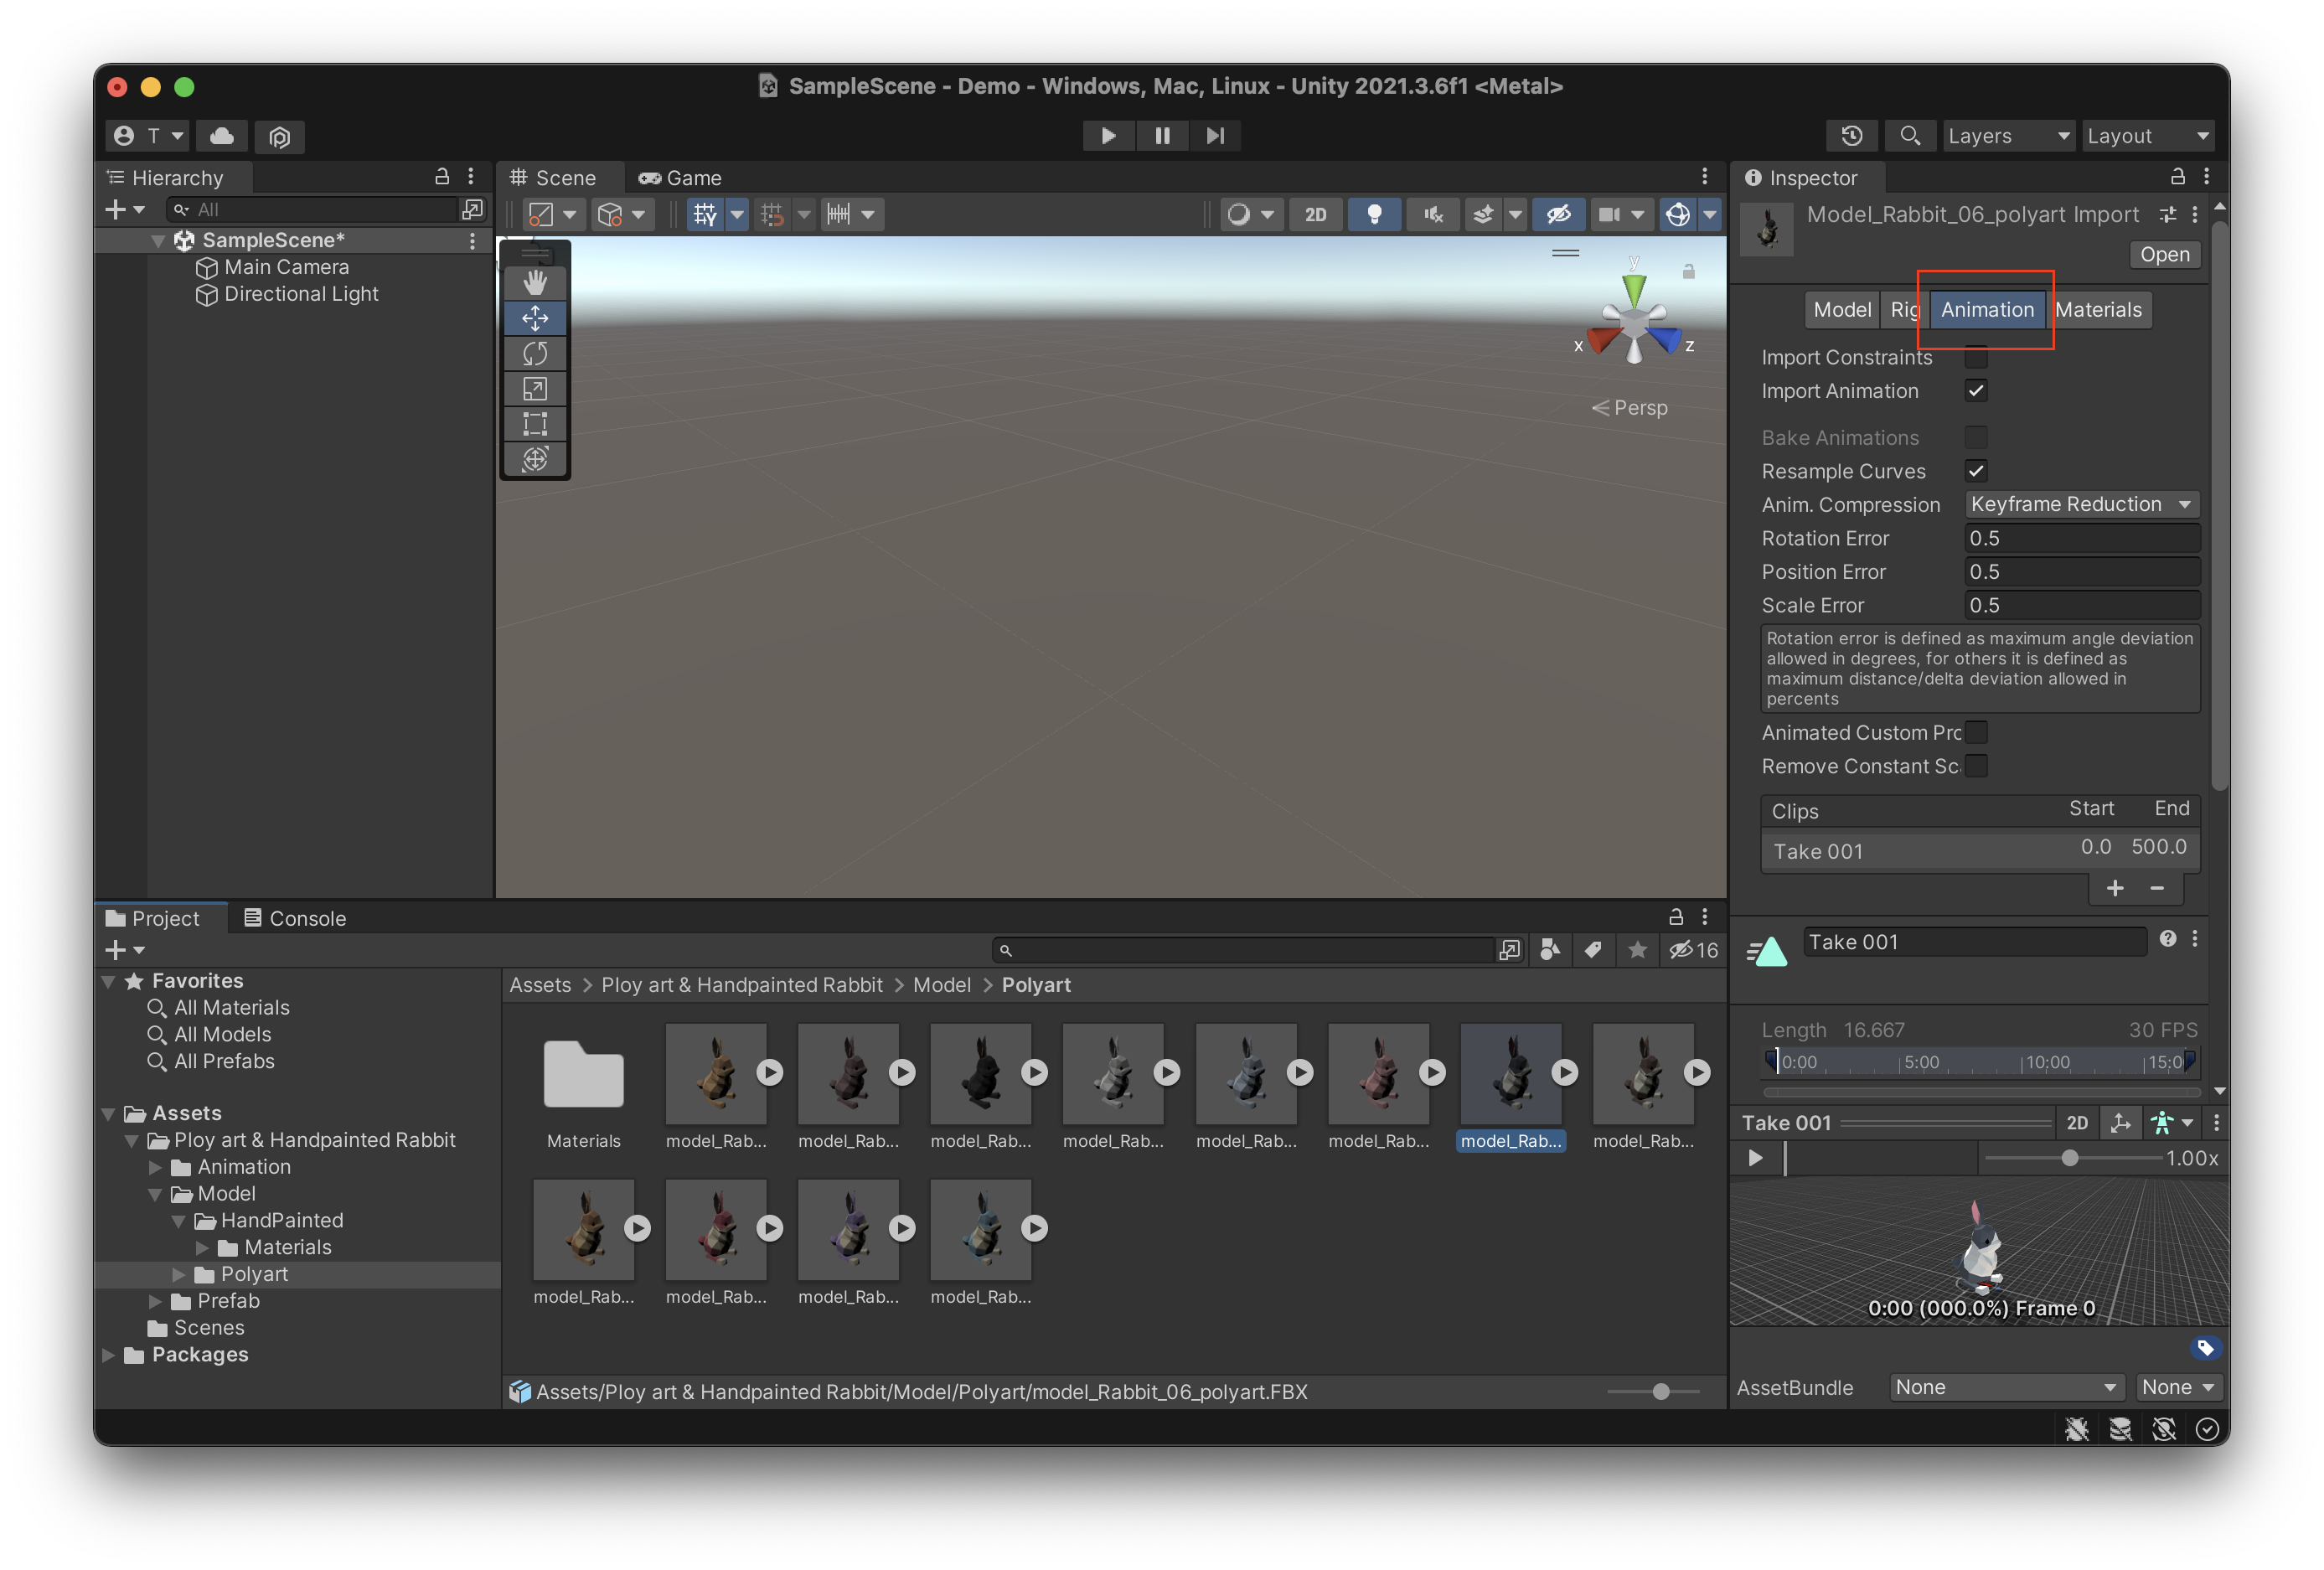Activate the Hand pan tool
2324x1570 pixels.
tap(535, 283)
